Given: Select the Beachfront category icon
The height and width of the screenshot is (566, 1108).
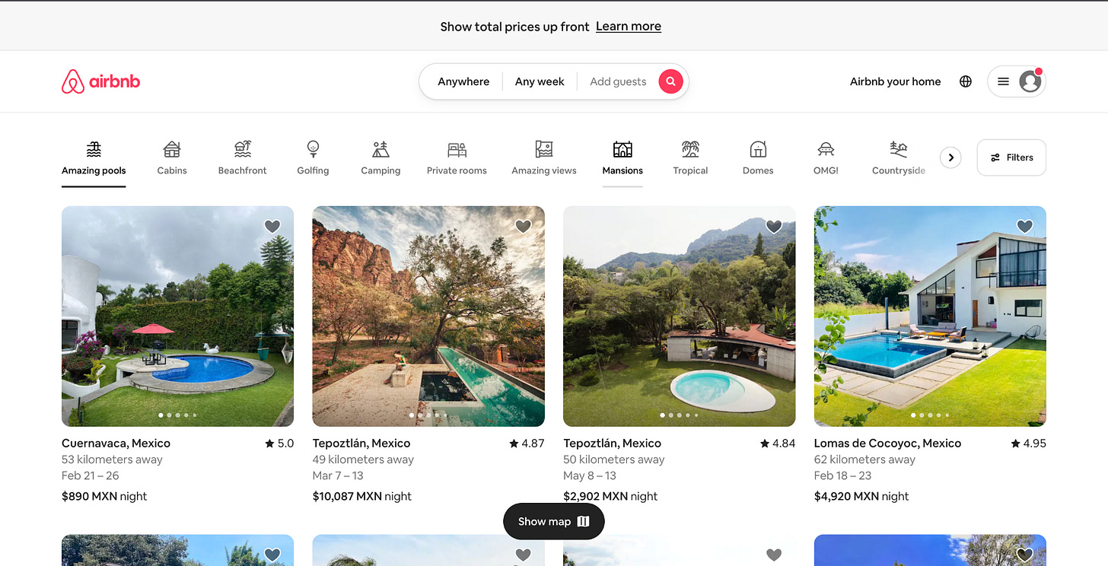Looking at the screenshot, I should [243, 148].
